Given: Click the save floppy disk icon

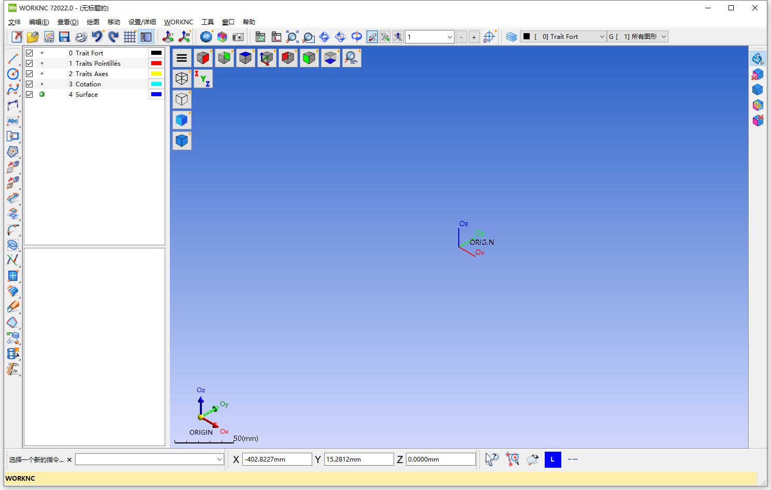Looking at the screenshot, I should point(64,37).
